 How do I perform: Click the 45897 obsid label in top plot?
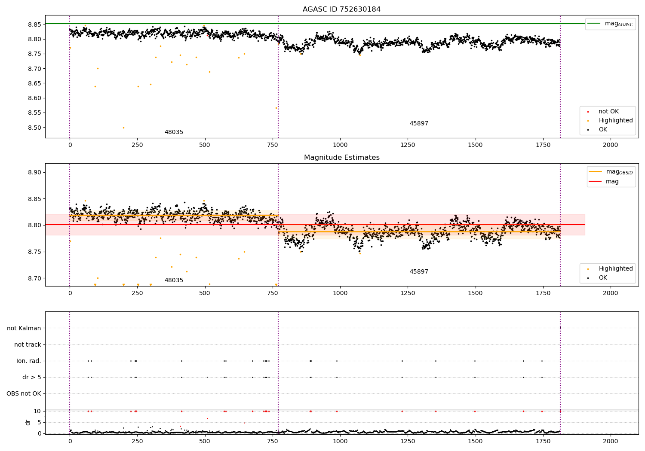point(419,124)
